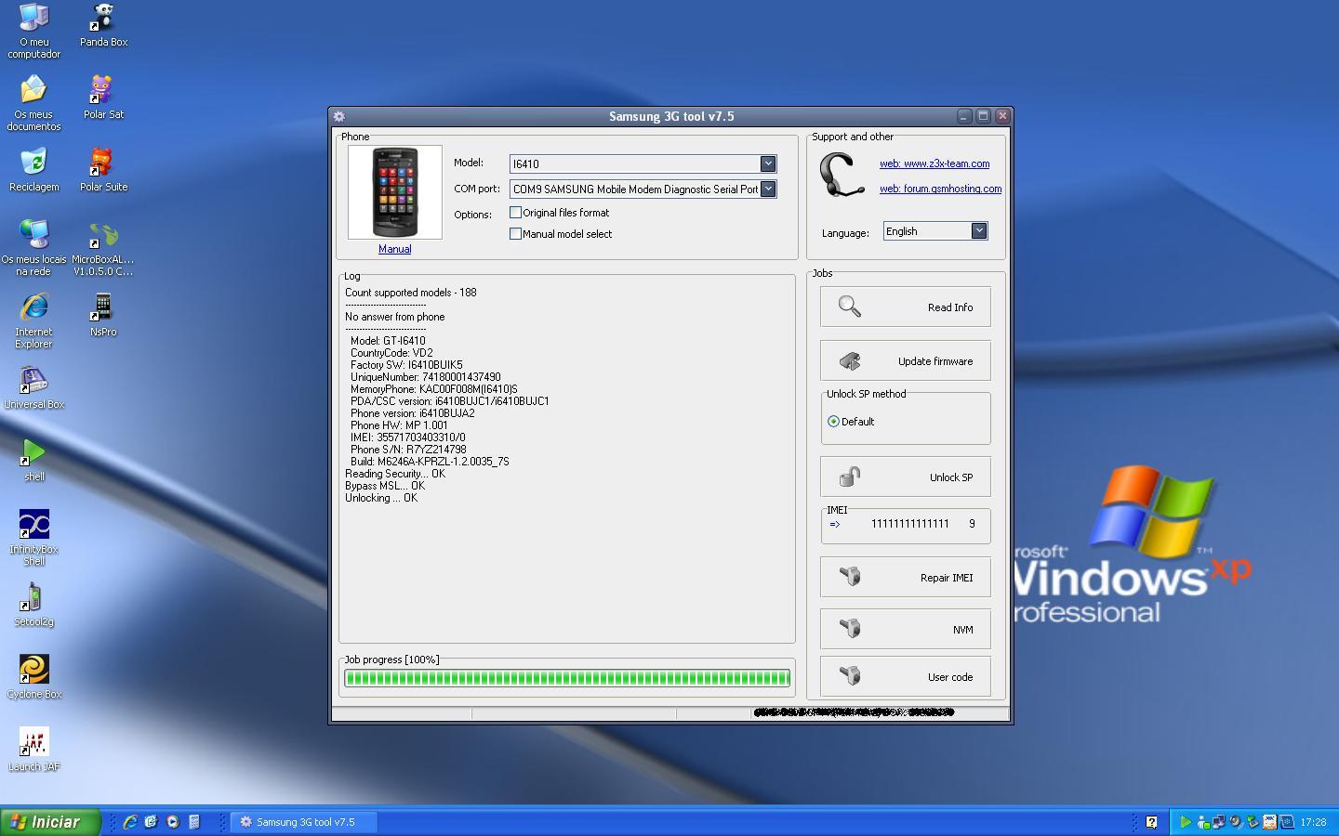
Task: Click the log line 'UniqueNumber: 74180001437490'
Action: click(x=426, y=377)
